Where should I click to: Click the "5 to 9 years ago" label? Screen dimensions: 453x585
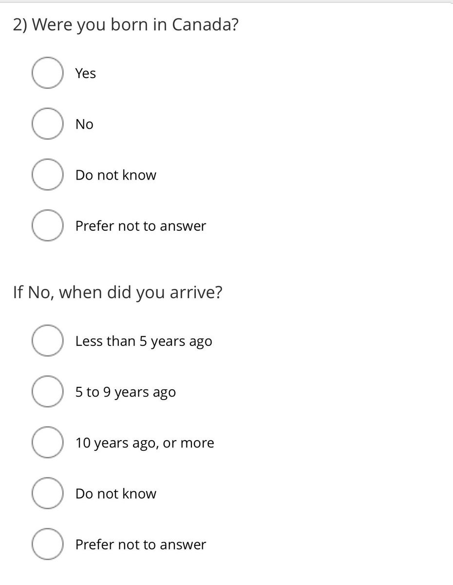(x=126, y=392)
